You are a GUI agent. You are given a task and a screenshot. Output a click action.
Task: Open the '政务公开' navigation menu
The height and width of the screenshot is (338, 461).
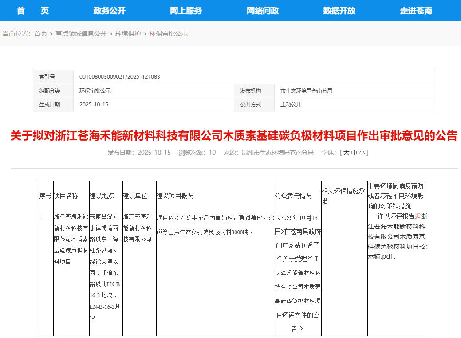[x=109, y=10]
